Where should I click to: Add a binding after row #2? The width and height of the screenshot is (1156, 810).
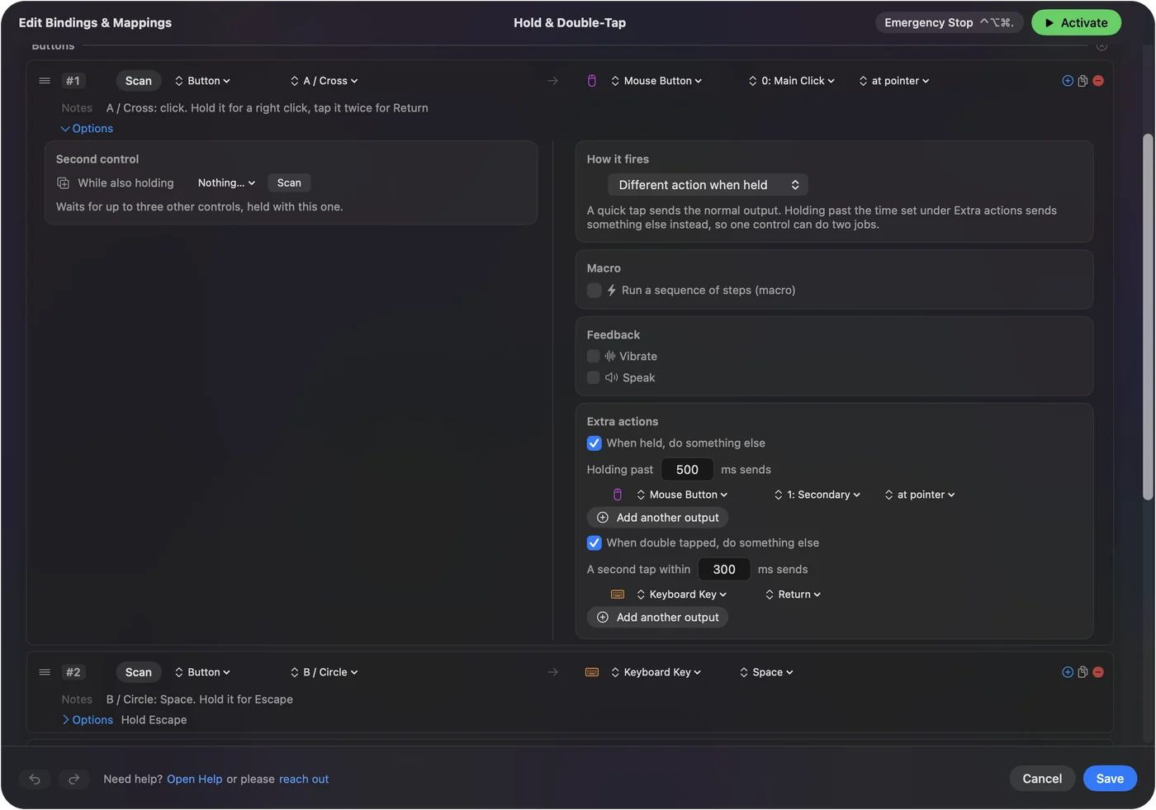pos(1068,672)
